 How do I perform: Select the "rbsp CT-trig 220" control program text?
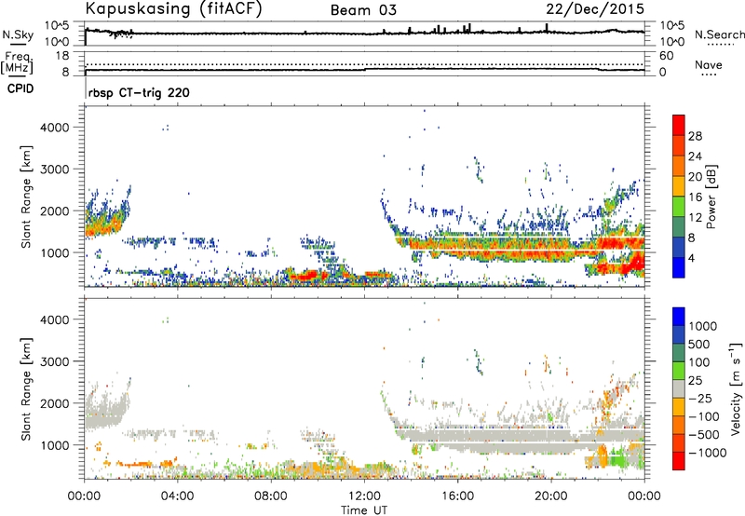[139, 92]
